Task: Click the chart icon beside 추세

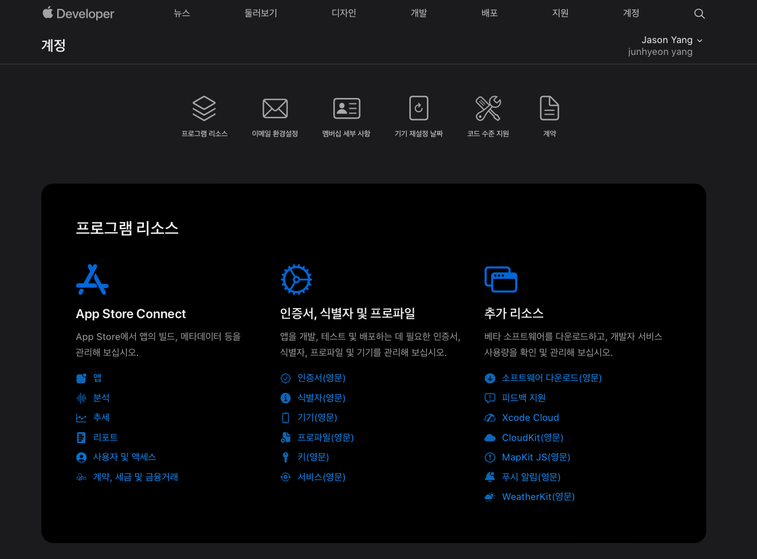Action: coord(81,418)
